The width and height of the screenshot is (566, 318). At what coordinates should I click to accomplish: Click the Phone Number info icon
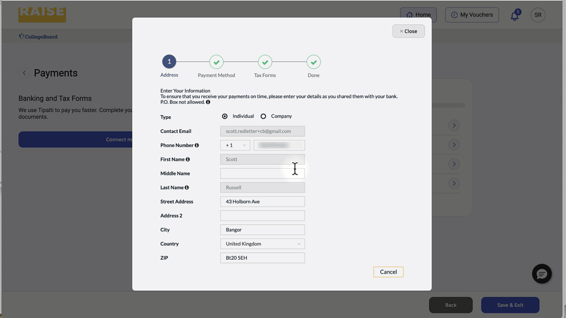click(x=197, y=145)
